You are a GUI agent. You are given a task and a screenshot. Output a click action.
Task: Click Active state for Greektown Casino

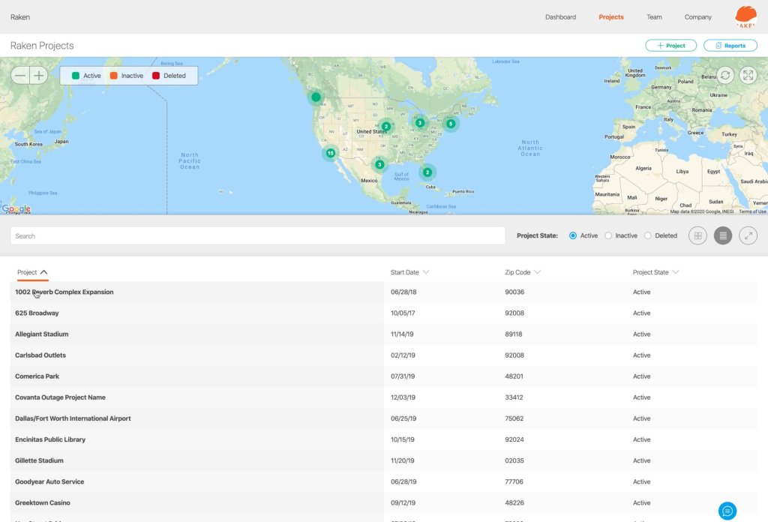[642, 502]
